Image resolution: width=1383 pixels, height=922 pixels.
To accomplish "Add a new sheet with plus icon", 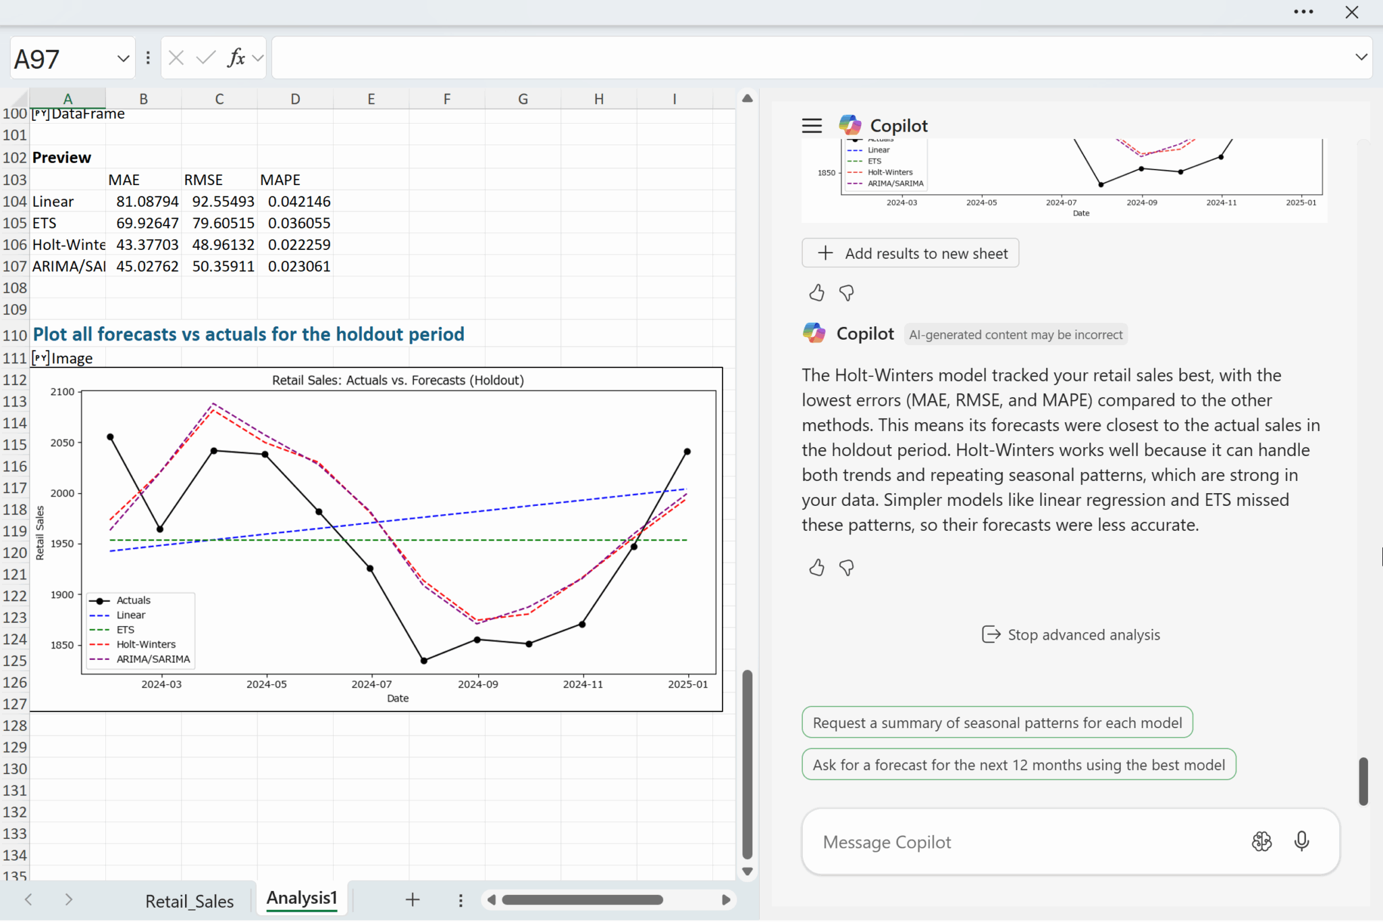I will click(x=413, y=900).
